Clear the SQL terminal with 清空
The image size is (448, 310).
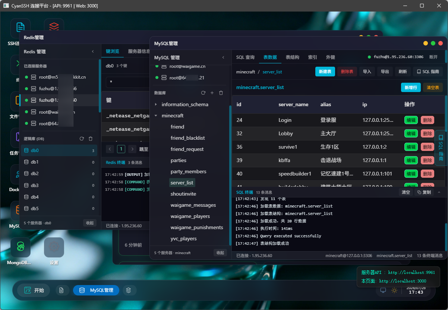[406, 192]
